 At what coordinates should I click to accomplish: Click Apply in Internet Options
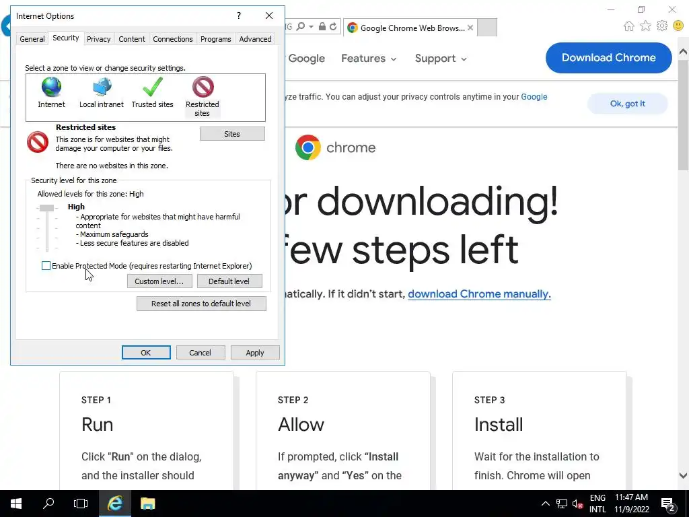tap(255, 352)
